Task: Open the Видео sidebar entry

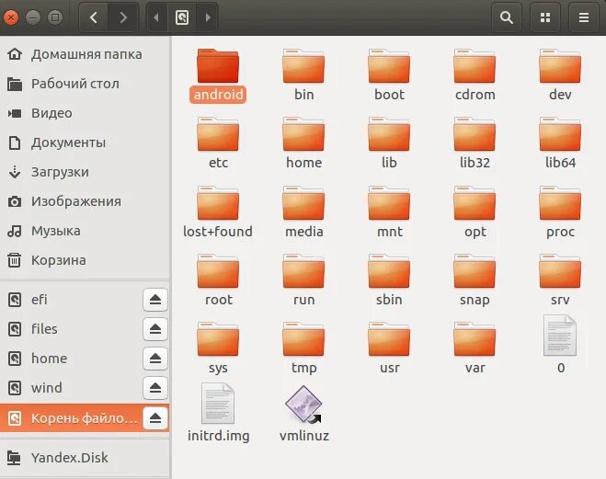Action: [85, 113]
